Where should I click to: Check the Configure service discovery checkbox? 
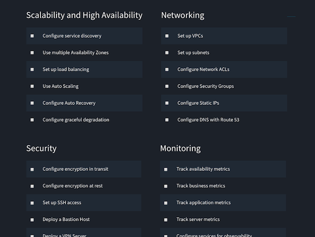coord(32,36)
